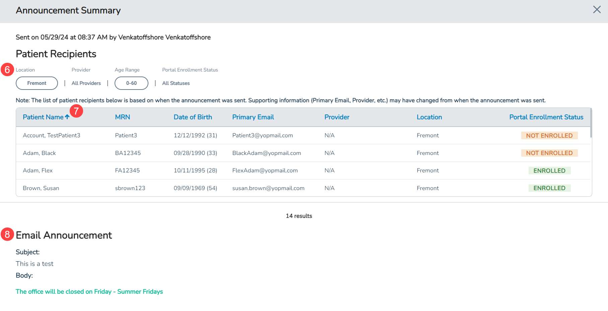
Task: Click the red number 7 marker
Action: [76, 111]
